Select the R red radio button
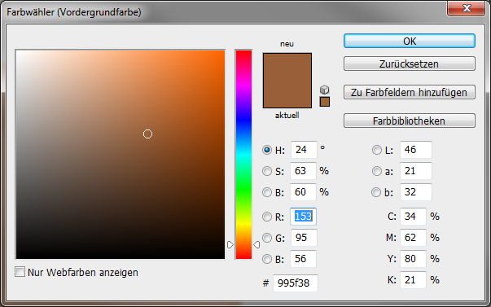The image size is (491, 307). (x=267, y=217)
